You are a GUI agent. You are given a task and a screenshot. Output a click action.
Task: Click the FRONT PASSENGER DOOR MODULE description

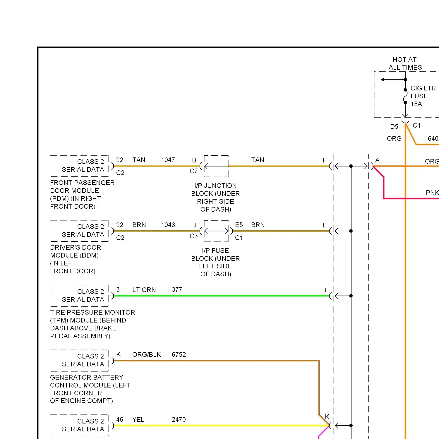point(82,195)
